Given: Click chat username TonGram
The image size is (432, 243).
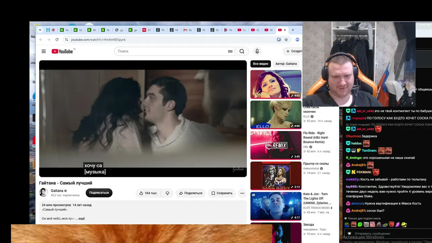Looking at the screenshot, I should [369, 151].
